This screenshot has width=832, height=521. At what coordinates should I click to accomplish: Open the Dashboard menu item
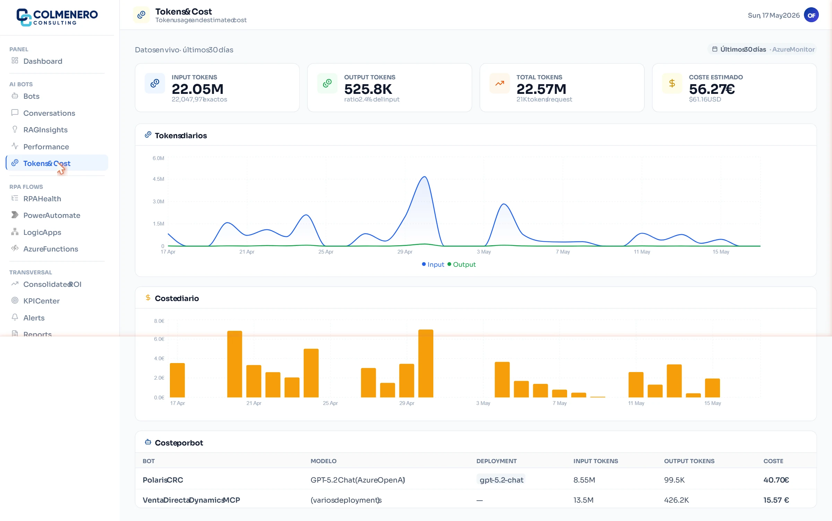coord(57,61)
